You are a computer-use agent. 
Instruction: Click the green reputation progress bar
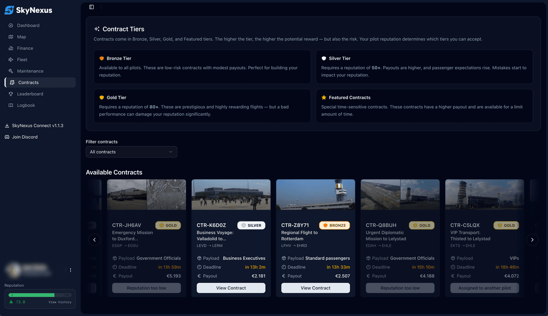tap(31, 295)
